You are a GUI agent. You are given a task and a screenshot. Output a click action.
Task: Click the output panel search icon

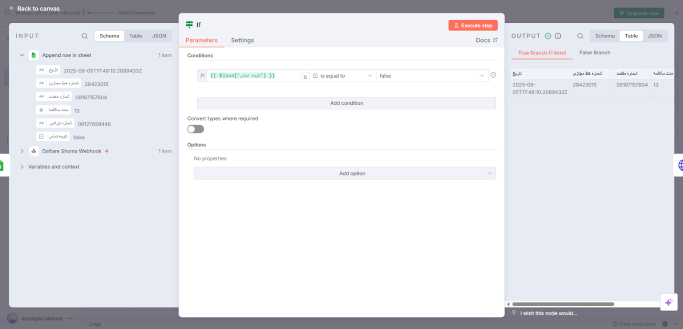(580, 36)
